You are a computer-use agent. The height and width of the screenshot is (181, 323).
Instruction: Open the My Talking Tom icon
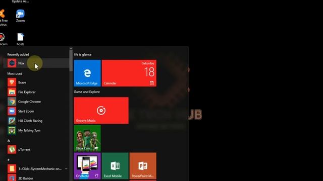click(12, 130)
